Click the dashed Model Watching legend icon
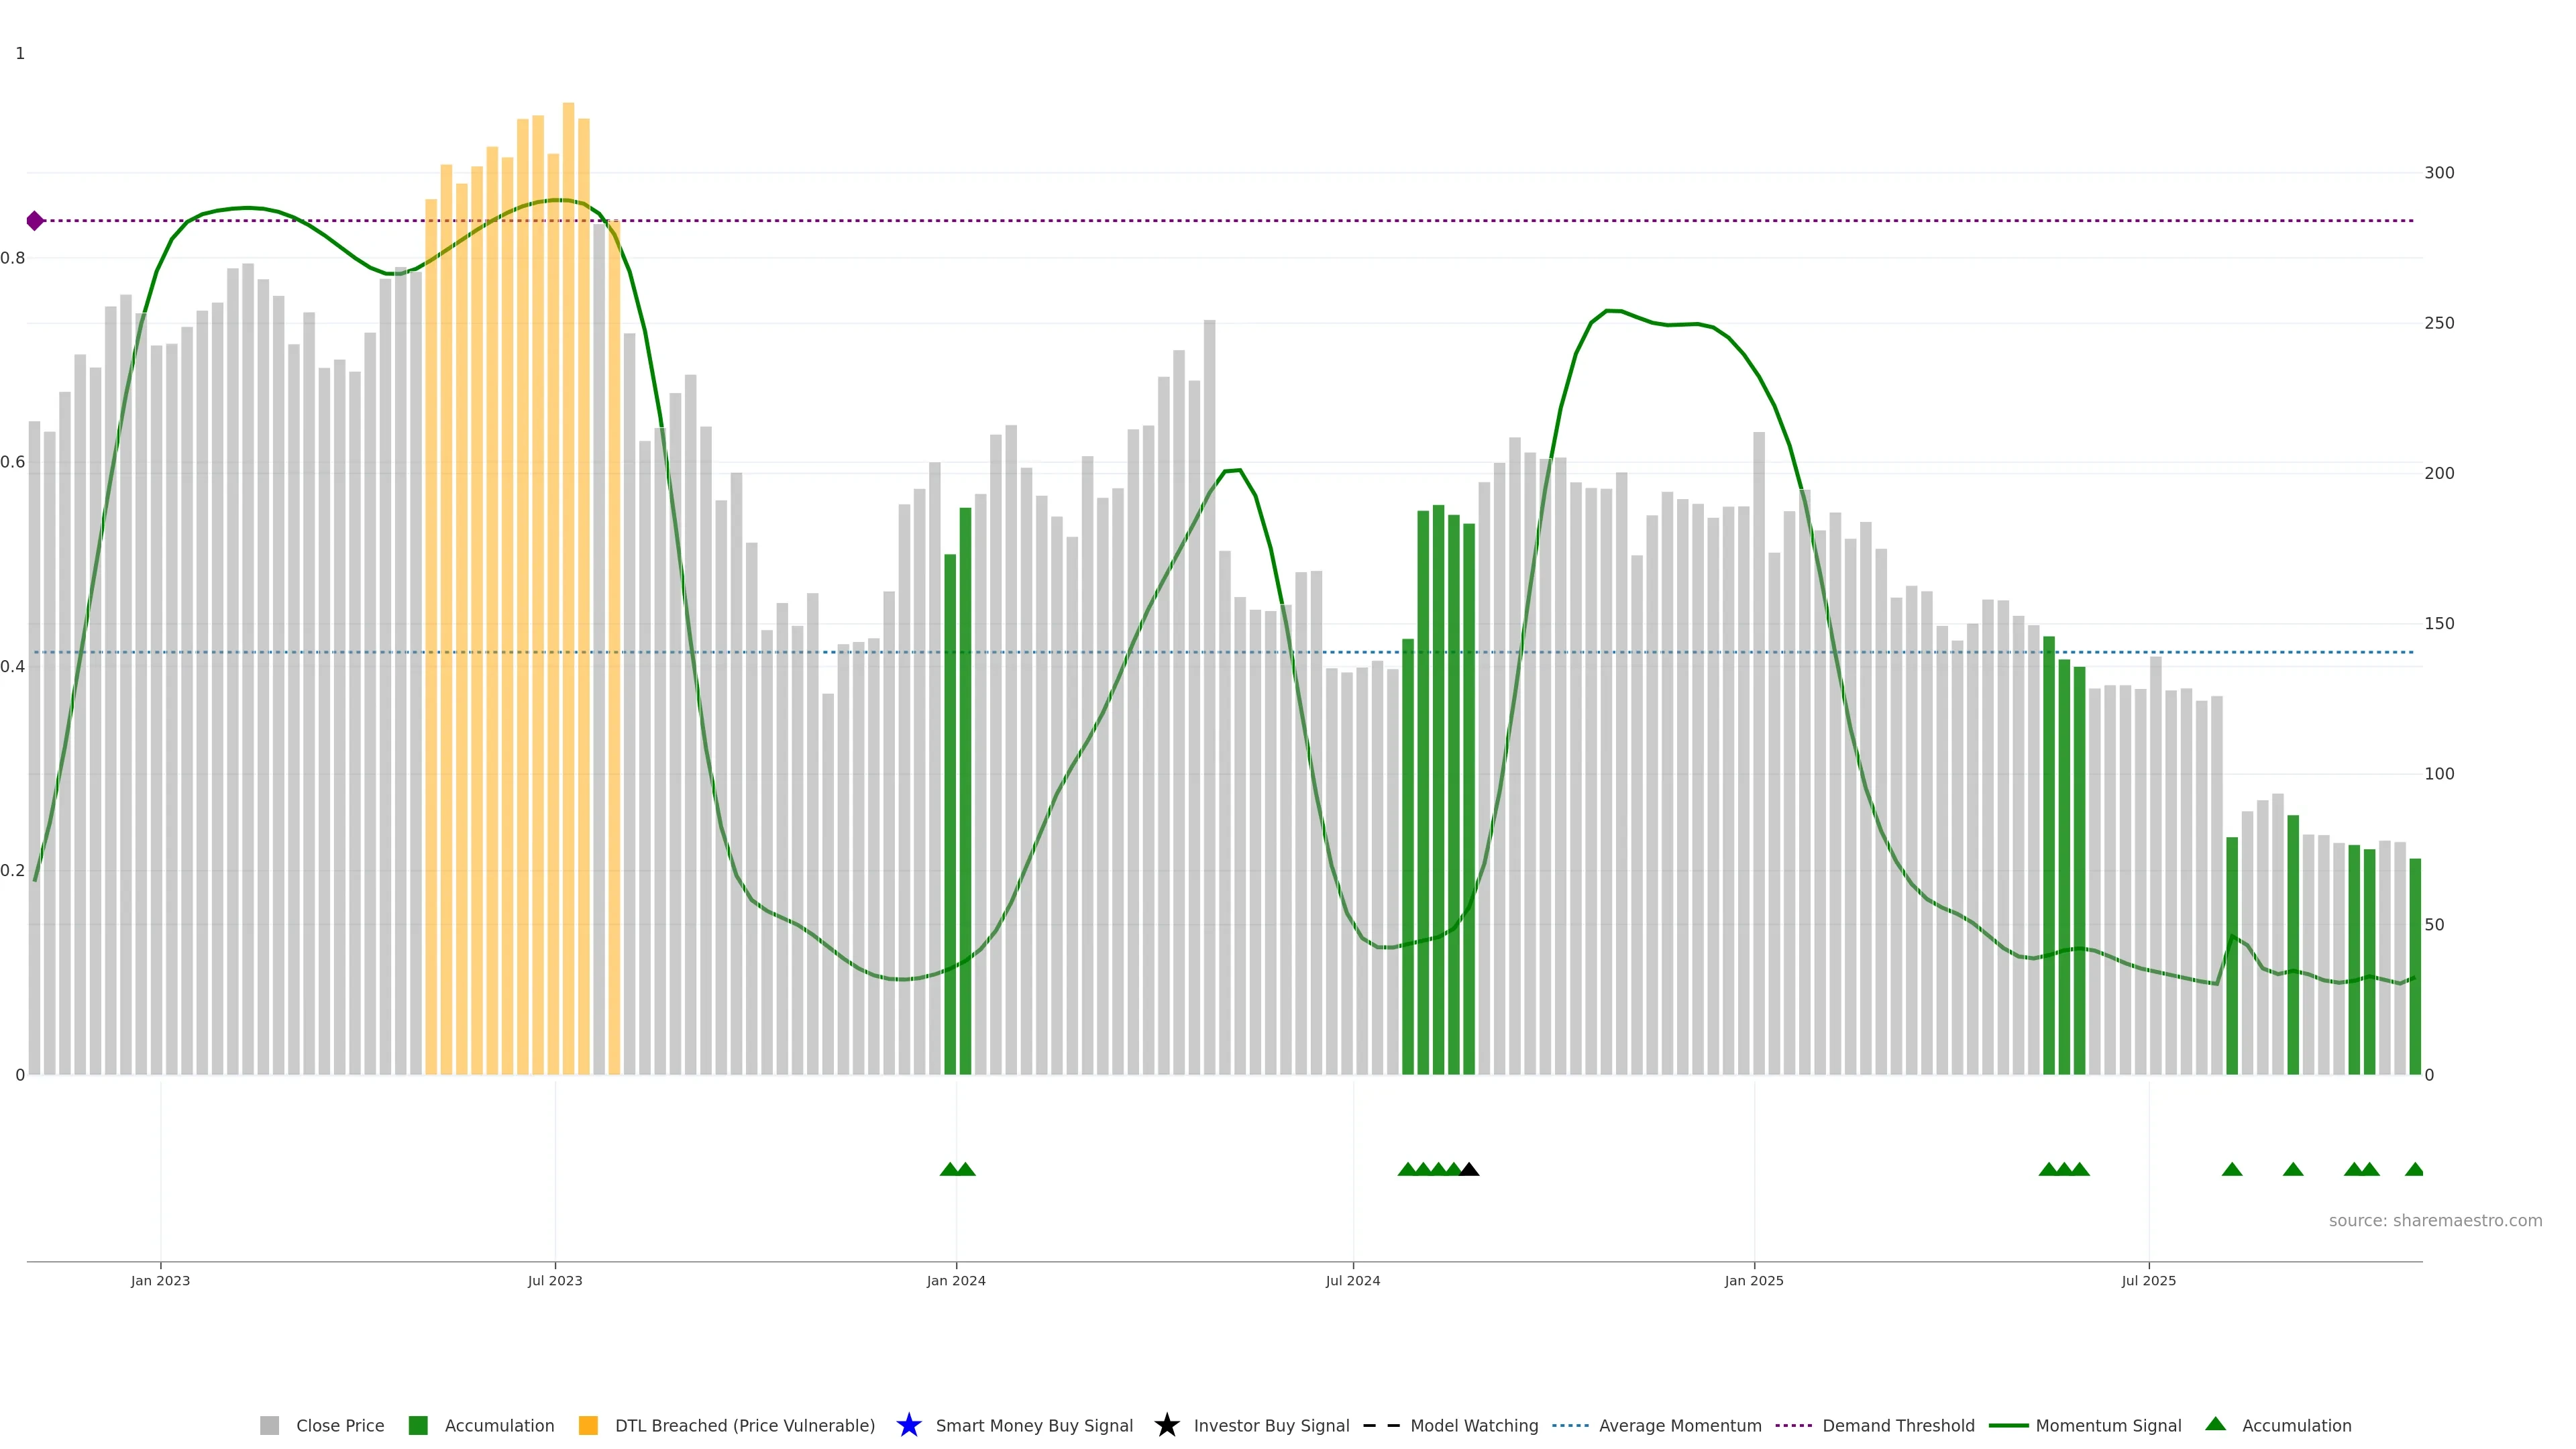This screenshot has height=1449, width=2576. pos(1381,1425)
